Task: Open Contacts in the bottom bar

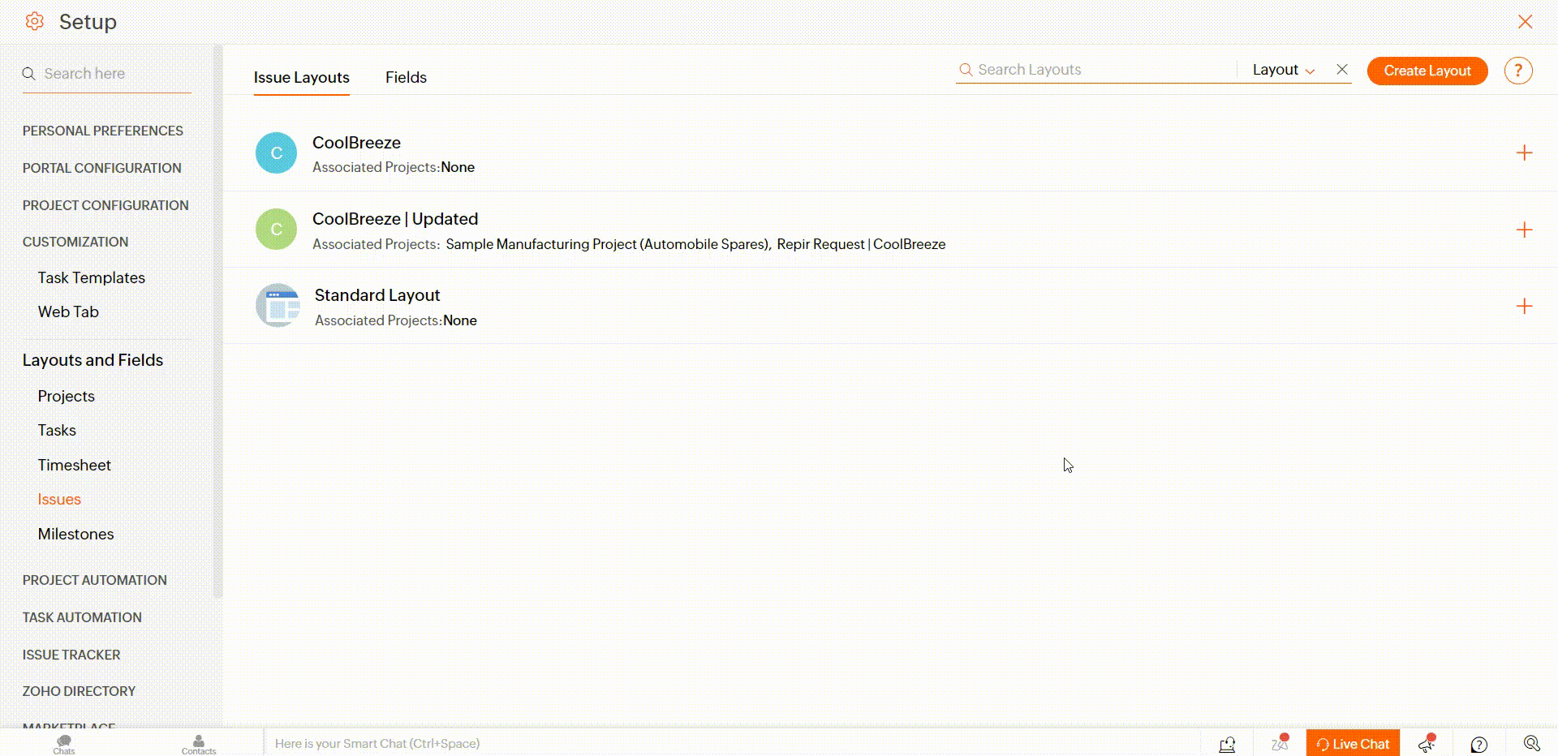Action: (x=199, y=743)
